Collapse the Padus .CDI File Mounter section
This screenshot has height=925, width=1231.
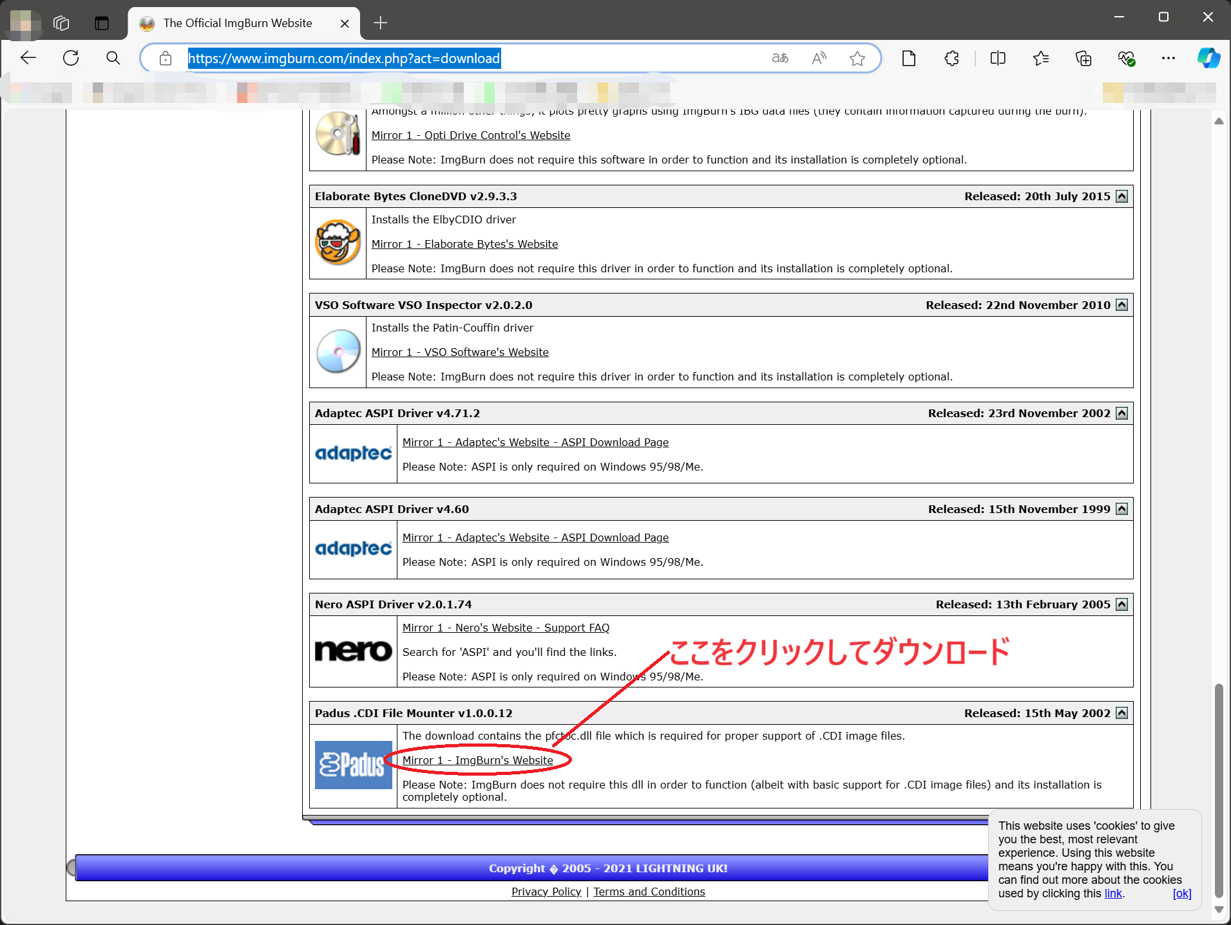[1122, 713]
